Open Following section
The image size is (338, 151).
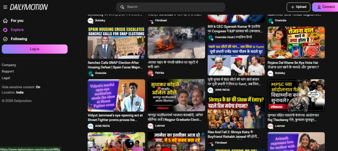click(19, 39)
